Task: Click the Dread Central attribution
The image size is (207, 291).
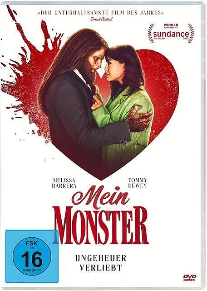Action: click(x=101, y=19)
